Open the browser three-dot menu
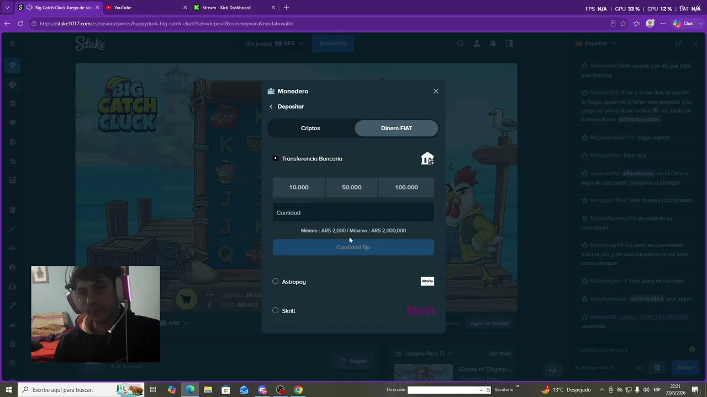Image resolution: width=707 pixels, height=397 pixels. (x=663, y=24)
